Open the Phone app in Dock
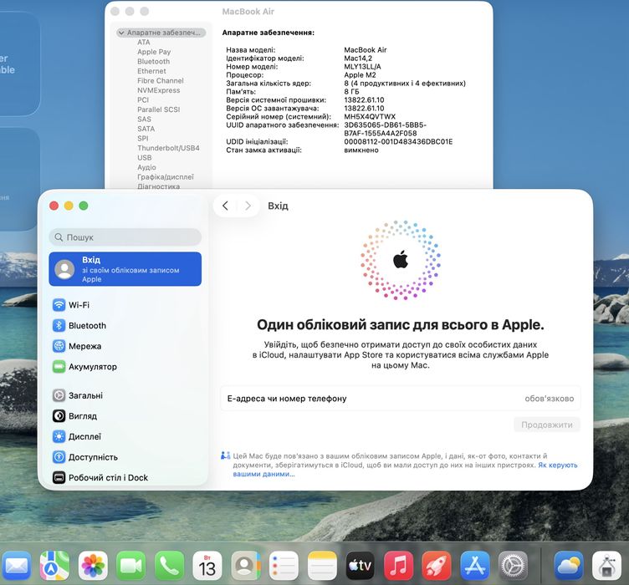The height and width of the screenshot is (585, 629). pyautogui.click(x=169, y=566)
